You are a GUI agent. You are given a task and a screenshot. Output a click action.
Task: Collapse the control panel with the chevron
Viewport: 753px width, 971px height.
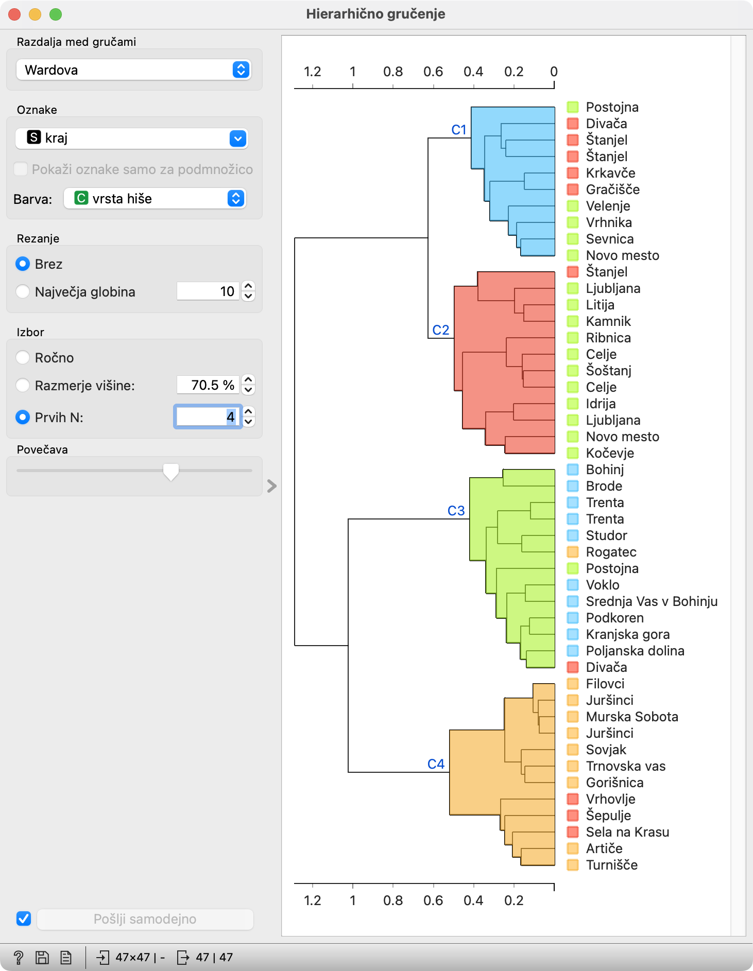[x=272, y=486]
